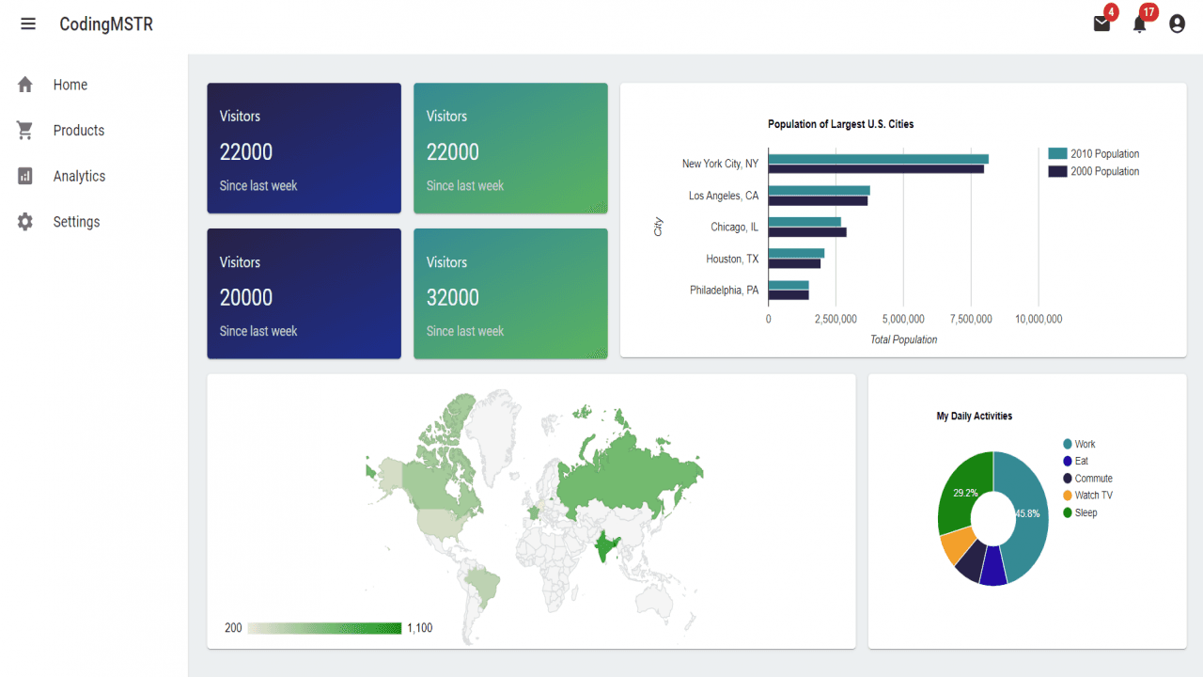
Task: Open the hamburger navigation menu
Action: pos(28,24)
